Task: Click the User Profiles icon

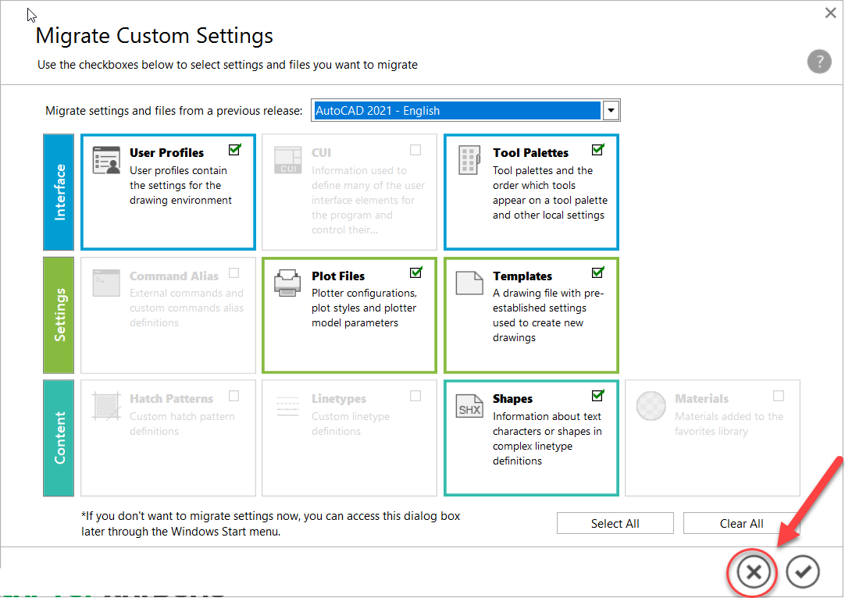Action: (106, 159)
